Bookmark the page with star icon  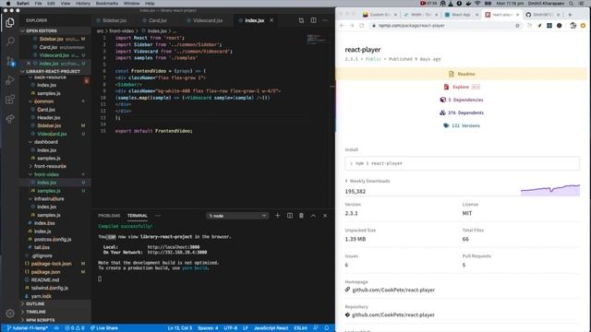point(517,26)
